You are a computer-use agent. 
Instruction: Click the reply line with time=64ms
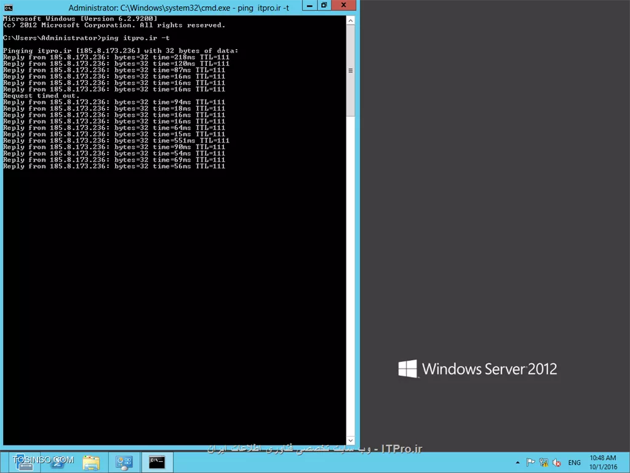coord(114,128)
